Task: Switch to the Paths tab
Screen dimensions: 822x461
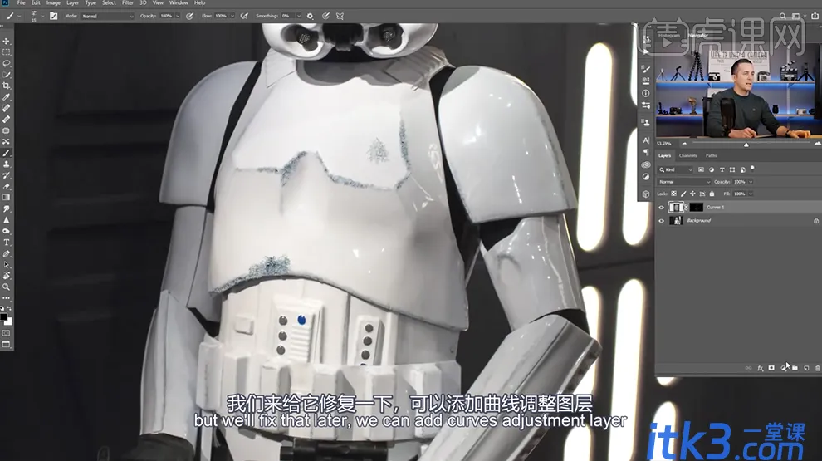Action: pos(711,156)
